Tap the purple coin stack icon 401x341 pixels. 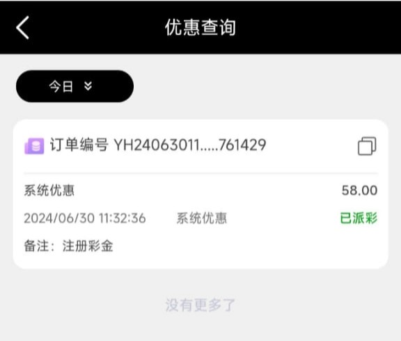[34, 146]
